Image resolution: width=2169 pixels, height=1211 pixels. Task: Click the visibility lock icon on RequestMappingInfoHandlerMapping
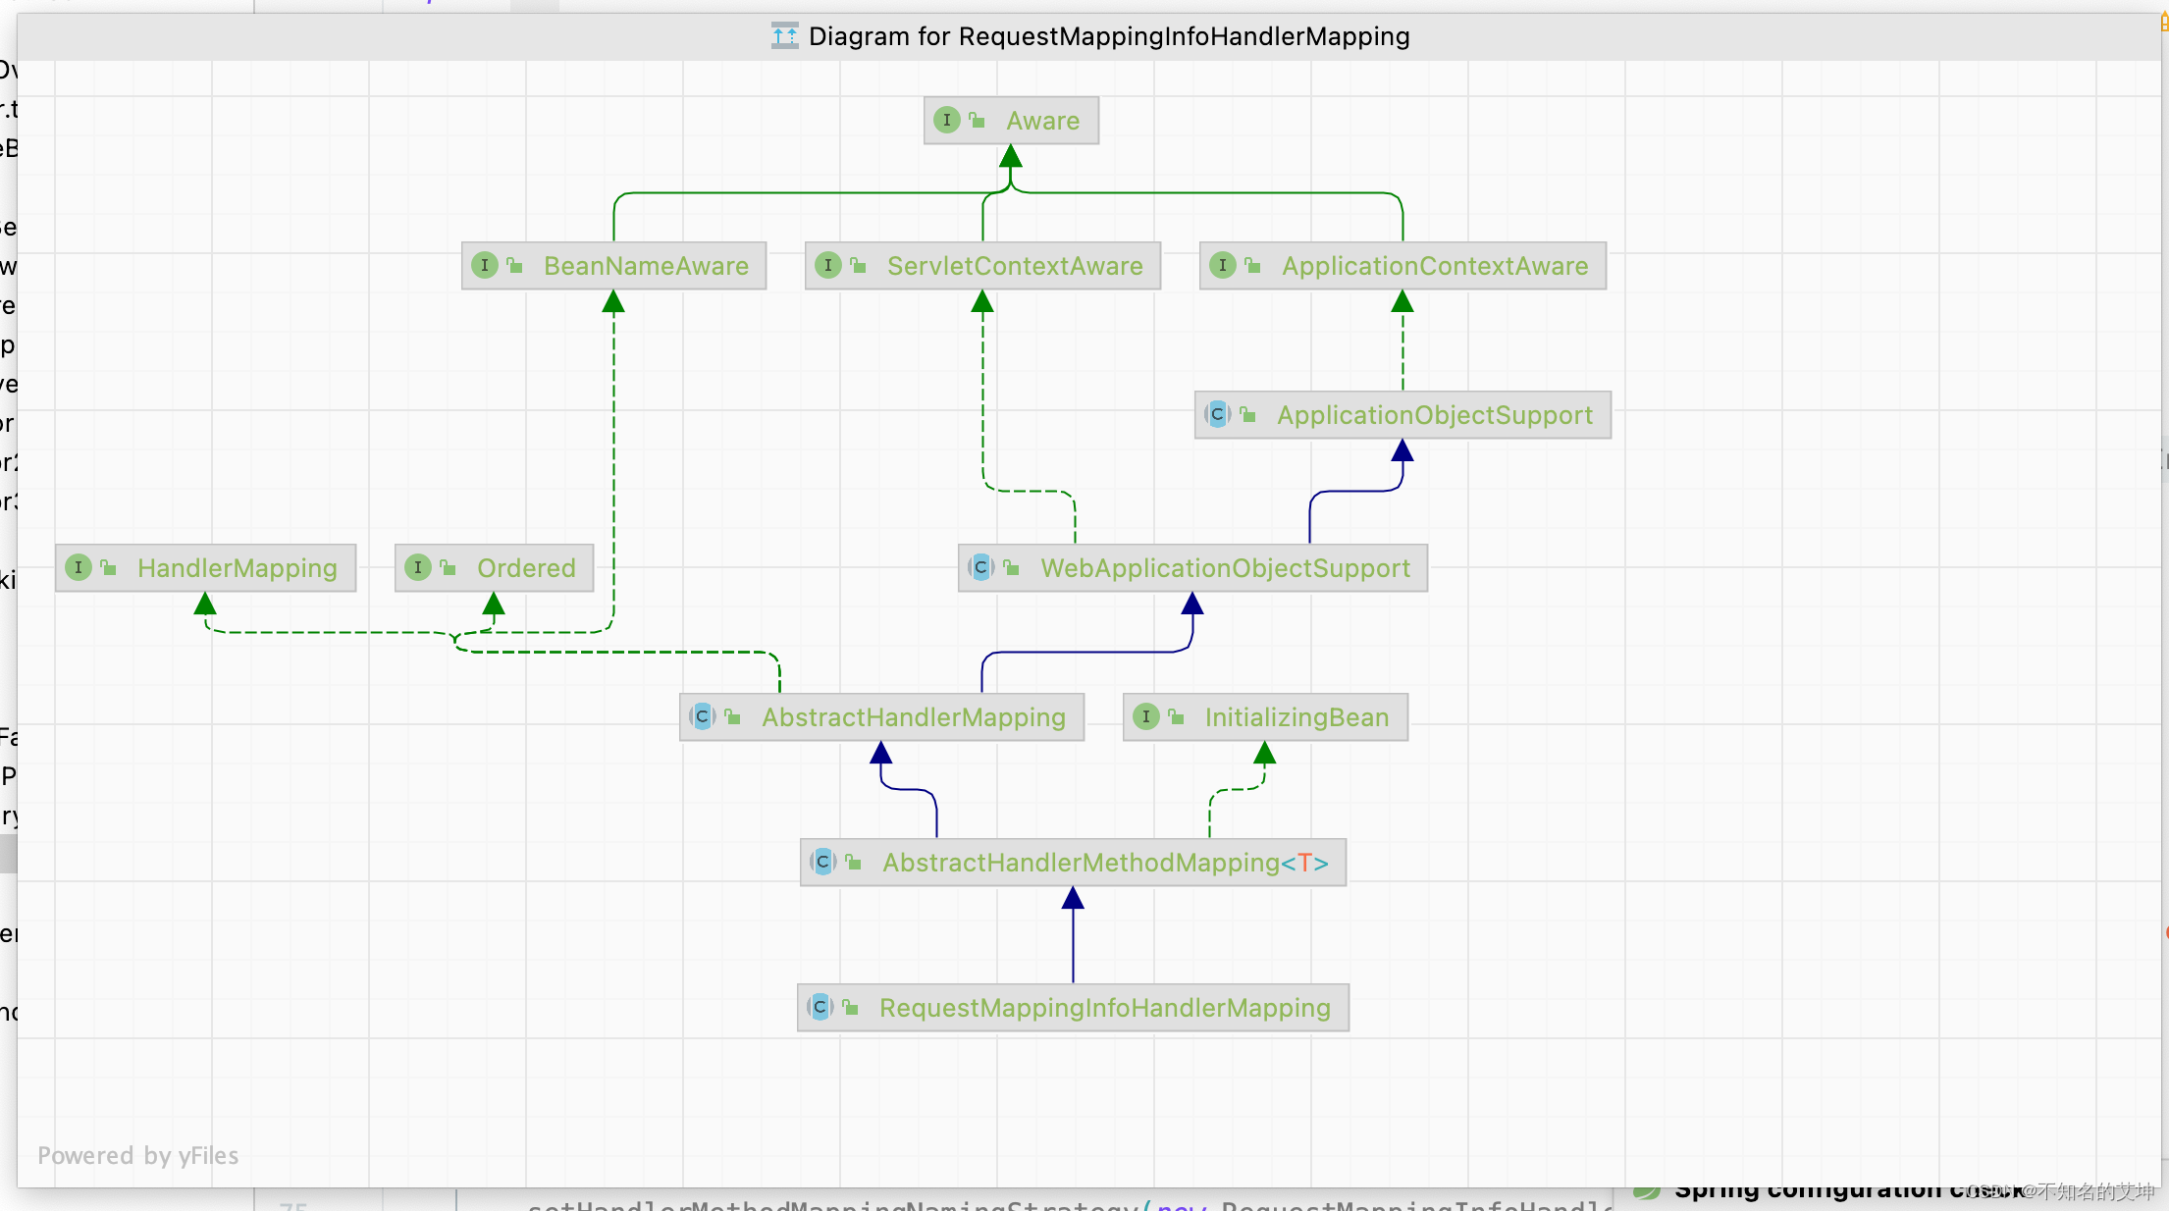[x=850, y=1008]
